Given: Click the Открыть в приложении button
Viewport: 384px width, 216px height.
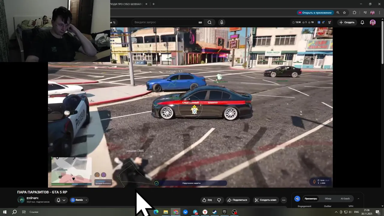Looking at the screenshot, I should (315, 13).
